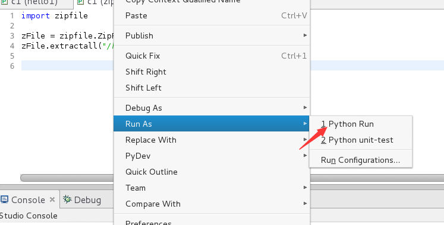The width and height of the screenshot is (444, 225).
Task: Click the editor horizontal scrollbar
Action: pyautogui.click(x=67, y=178)
